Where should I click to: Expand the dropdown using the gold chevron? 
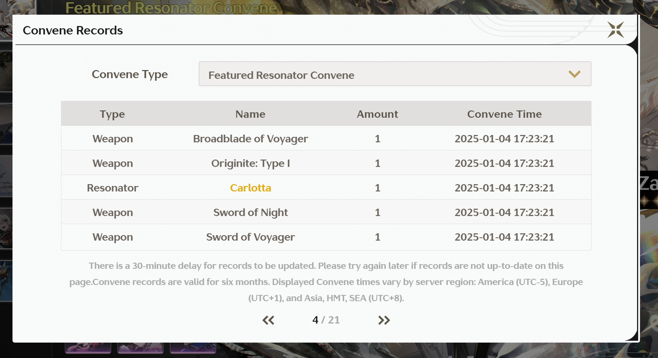click(574, 74)
